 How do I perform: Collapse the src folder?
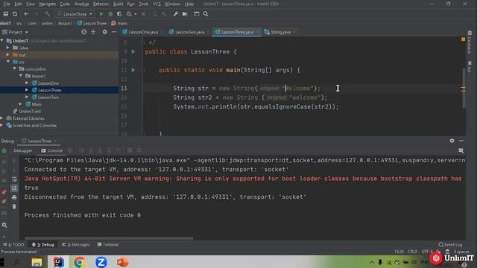point(8,62)
